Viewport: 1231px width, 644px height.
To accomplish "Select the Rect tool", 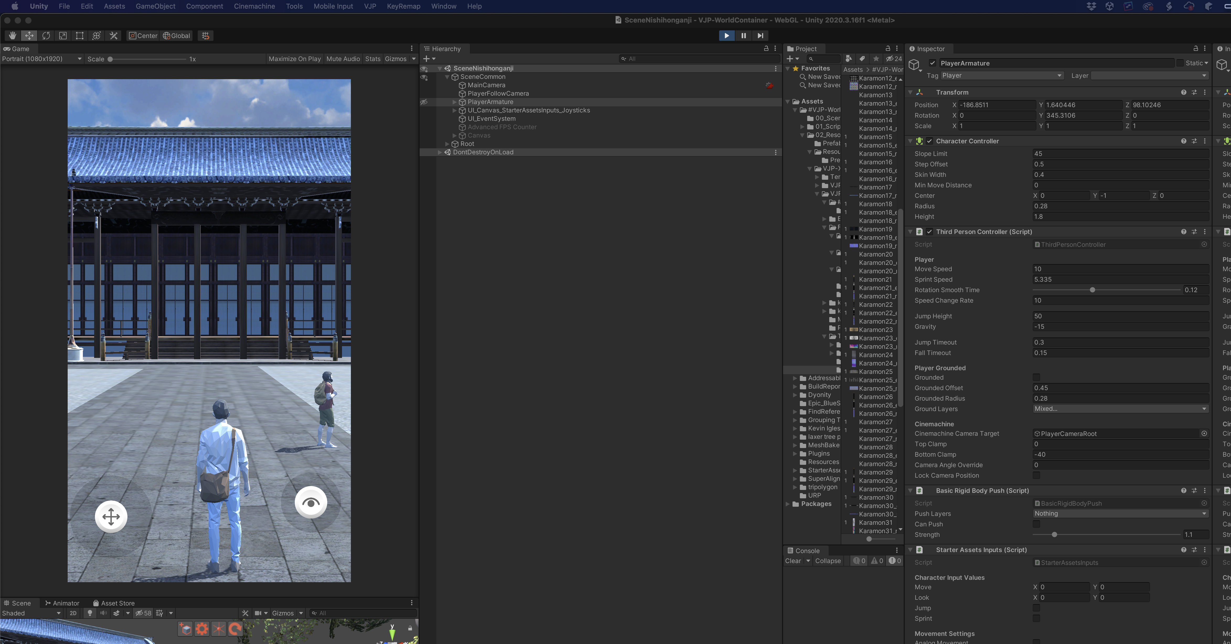I will 79,35.
